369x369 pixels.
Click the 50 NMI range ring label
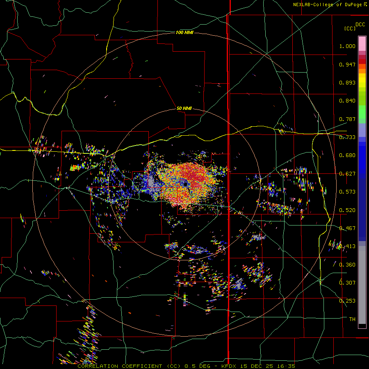point(184,108)
